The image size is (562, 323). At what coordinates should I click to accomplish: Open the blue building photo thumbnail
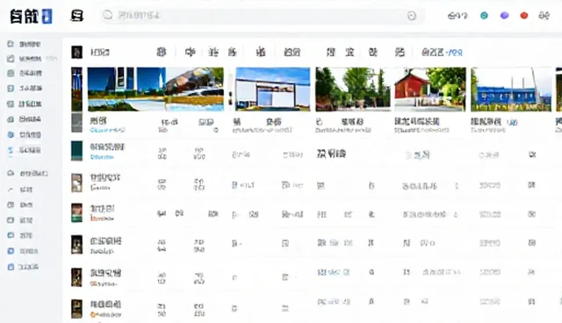(x=511, y=90)
